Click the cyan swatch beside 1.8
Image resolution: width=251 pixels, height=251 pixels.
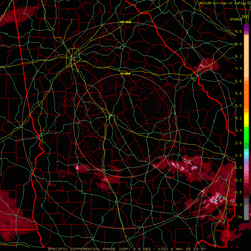pyautogui.click(x=246, y=153)
